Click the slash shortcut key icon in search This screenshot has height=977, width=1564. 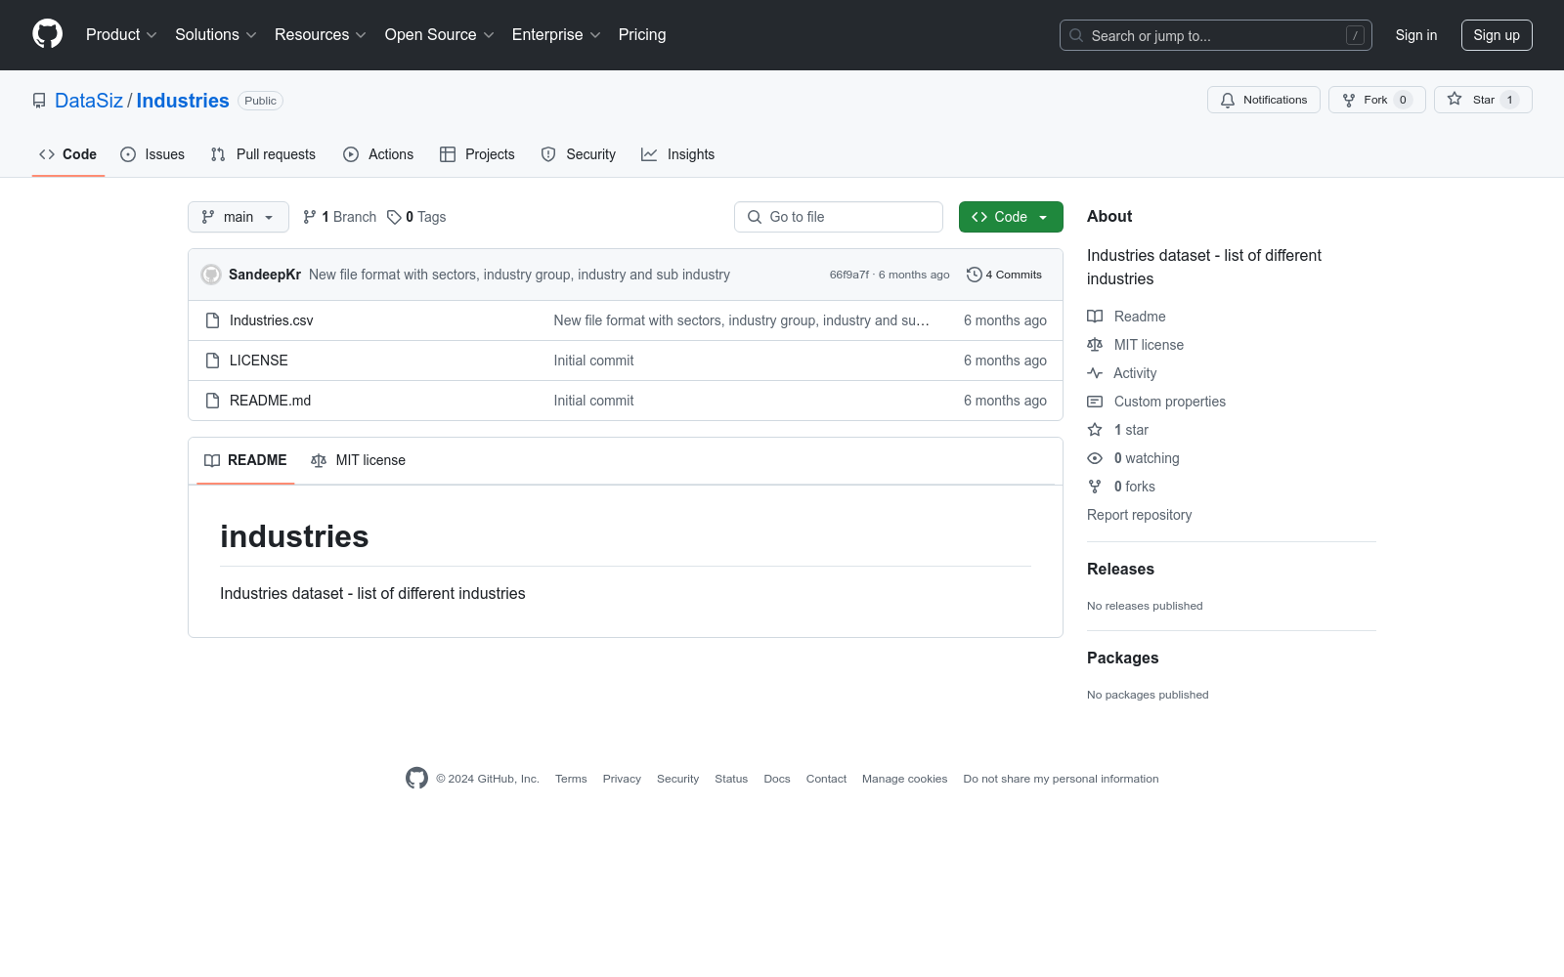(x=1355, y=35)
